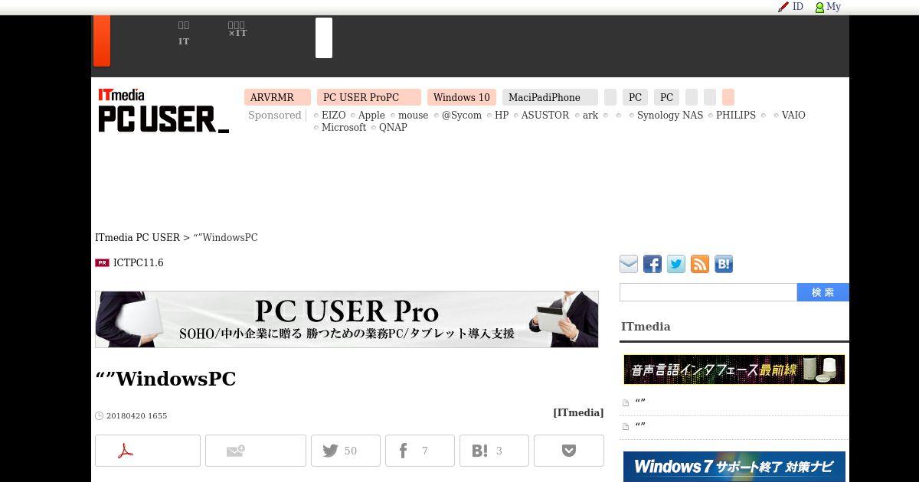Open the VAIO sponsored link

pyautogui.click(x=793, y=115)
